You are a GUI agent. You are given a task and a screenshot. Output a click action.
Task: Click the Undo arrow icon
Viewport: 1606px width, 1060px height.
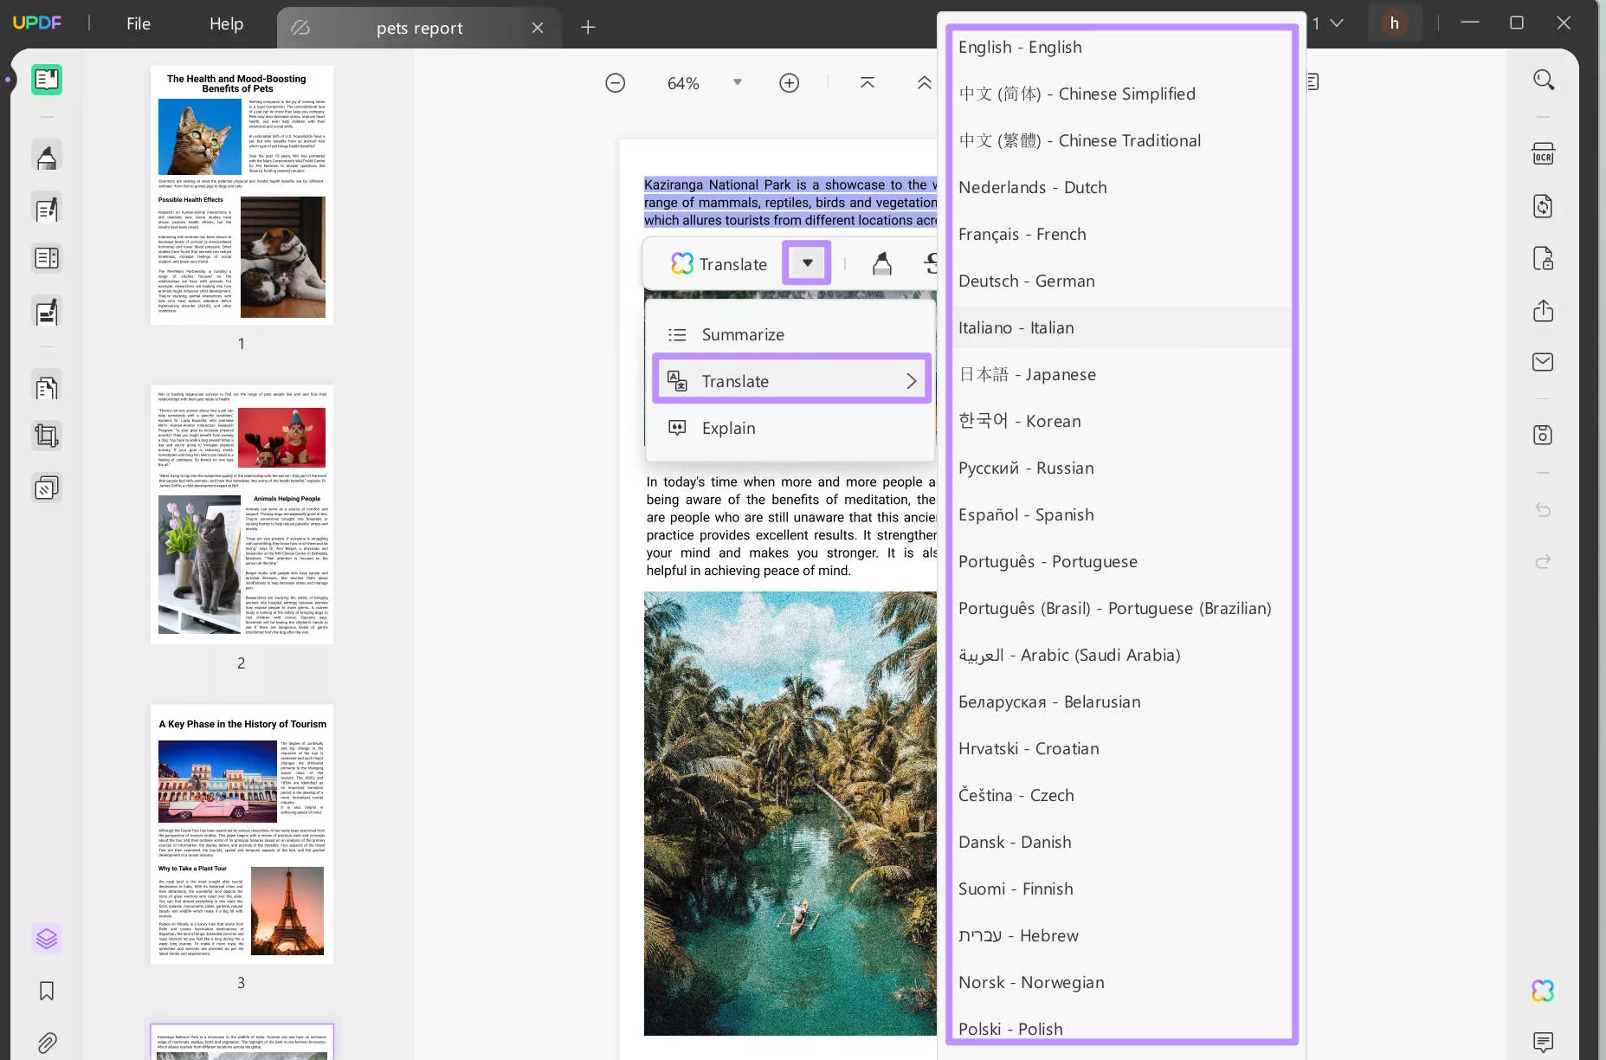(1543, 509)
